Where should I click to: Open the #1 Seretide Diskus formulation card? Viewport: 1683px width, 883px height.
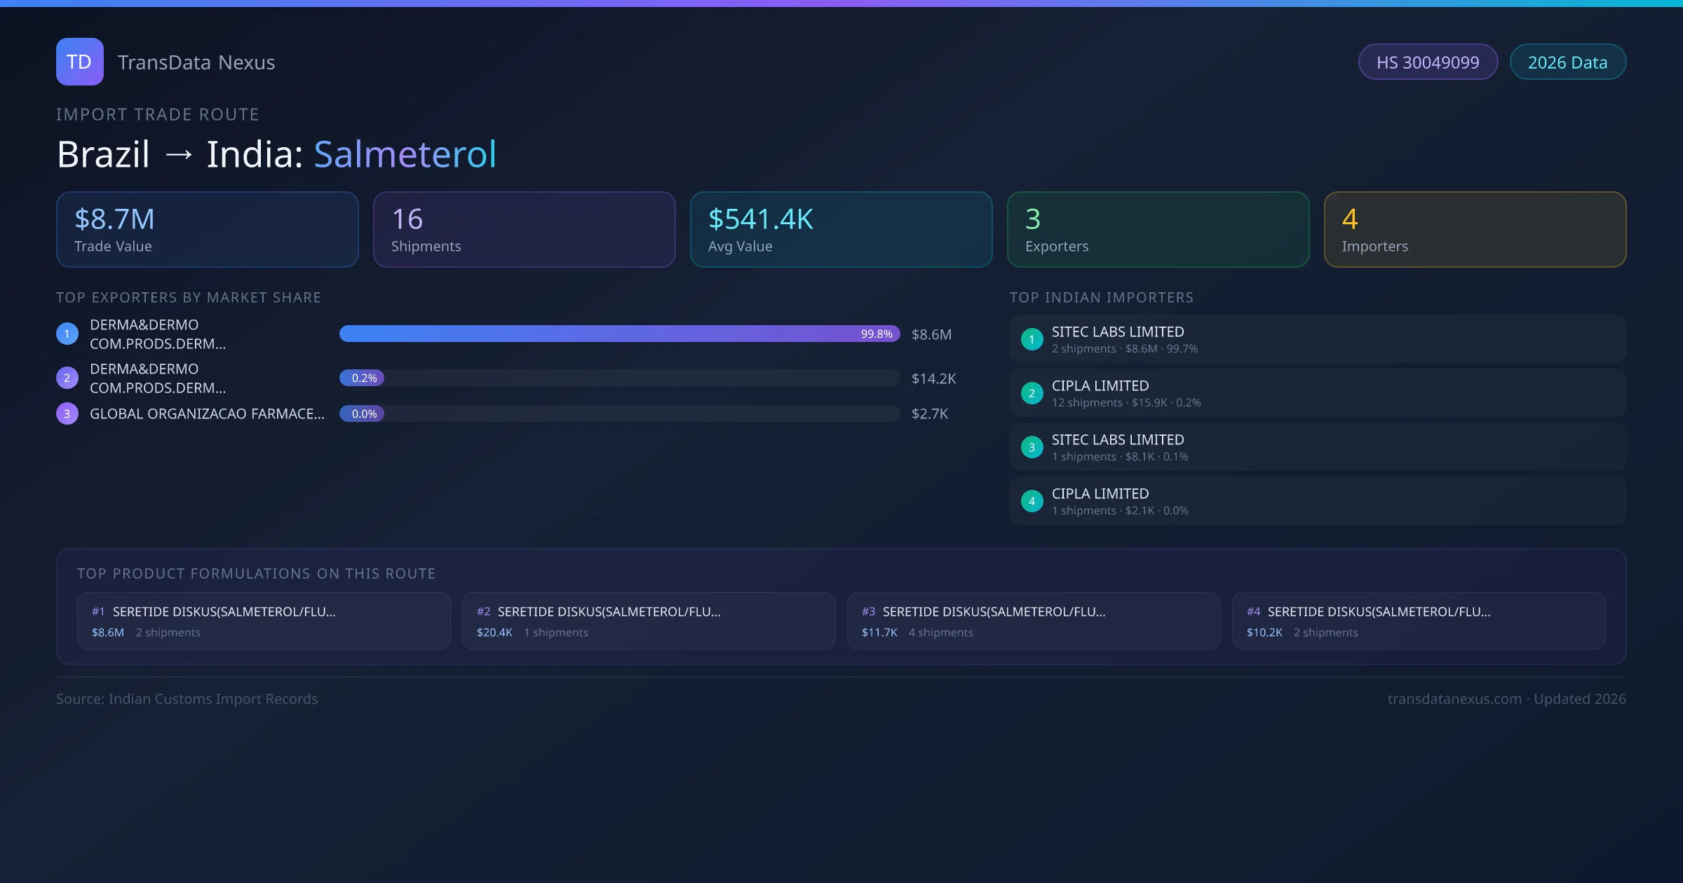point(264,621)
